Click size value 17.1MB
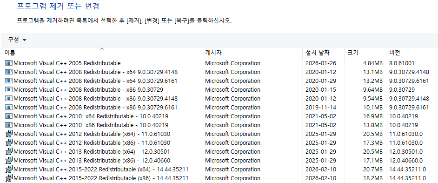Image resolution: width=438 pixels, height=183 pixels. point(372,160)
